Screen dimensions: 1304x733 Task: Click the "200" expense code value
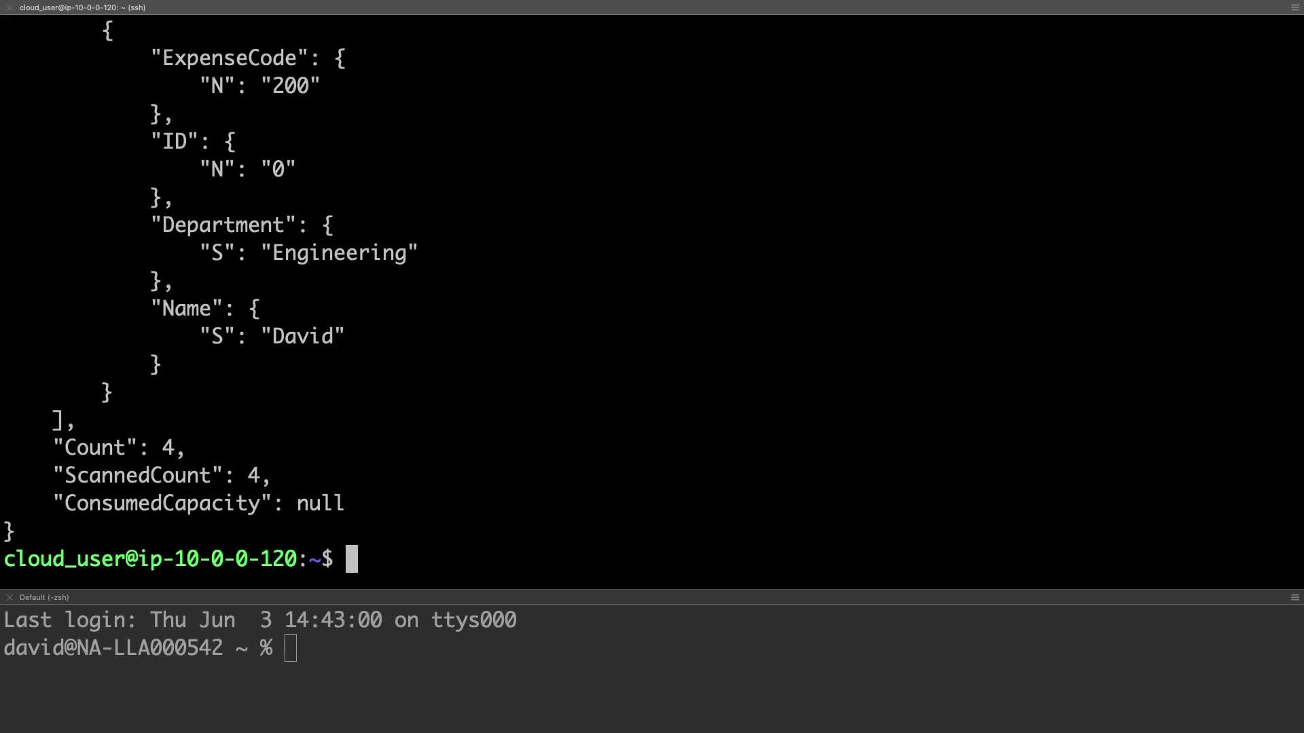click(290, 86)
